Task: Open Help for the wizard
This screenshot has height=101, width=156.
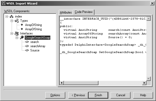Action: pos(143,95)
